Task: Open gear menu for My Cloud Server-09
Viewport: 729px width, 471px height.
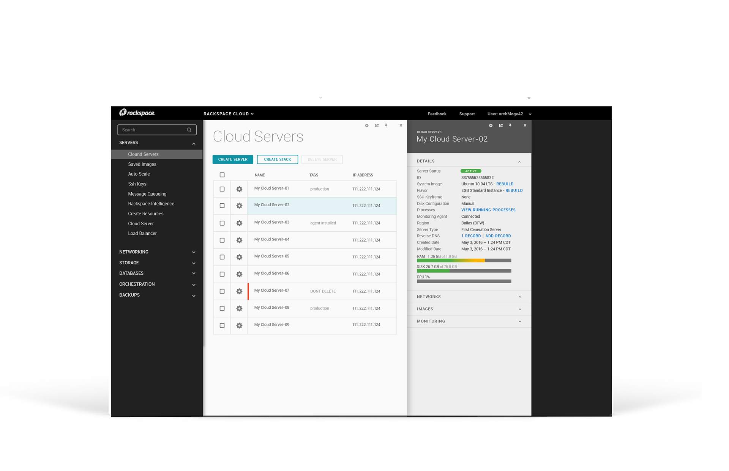Action: [239, 325]
